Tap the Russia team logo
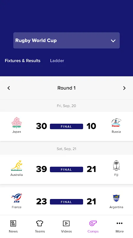The image size is (133, 238). click(116, 123)
